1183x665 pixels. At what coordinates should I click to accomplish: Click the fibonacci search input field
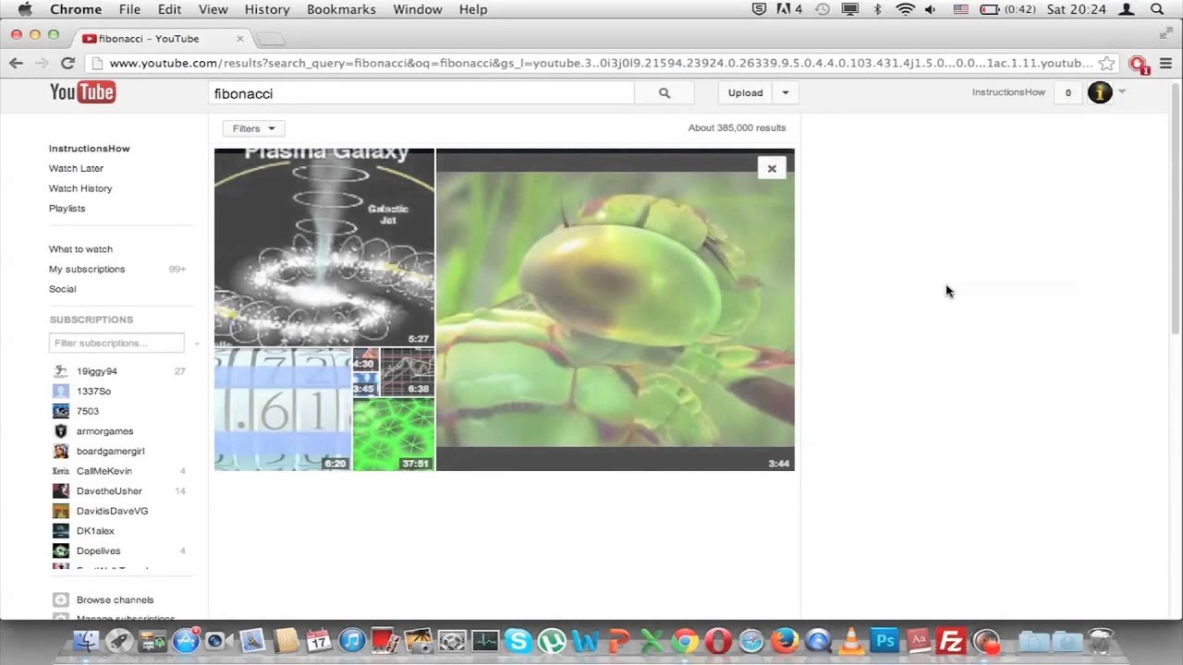[421, 93]
